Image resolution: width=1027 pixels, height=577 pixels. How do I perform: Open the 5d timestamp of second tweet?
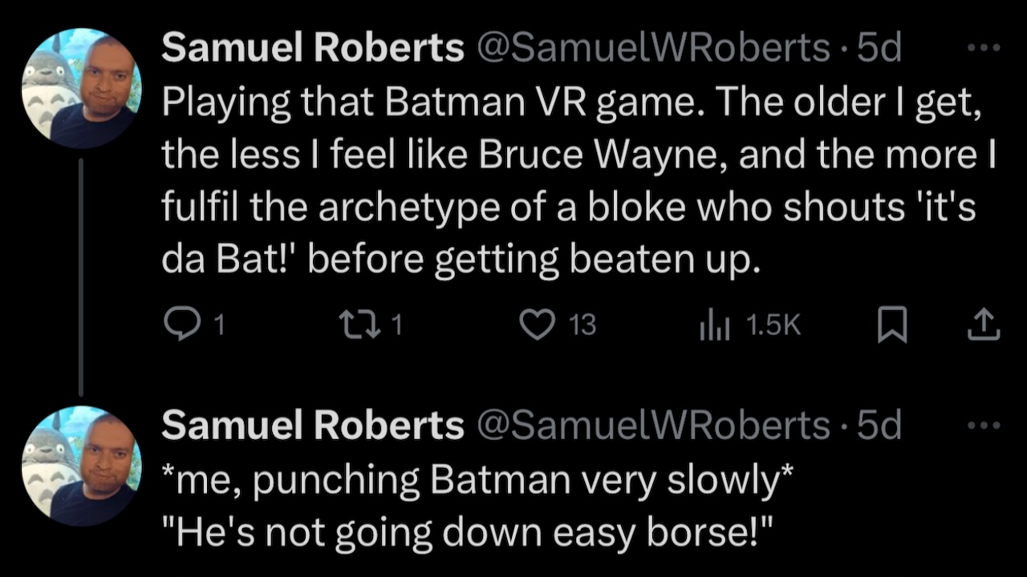tap(879, 426)
